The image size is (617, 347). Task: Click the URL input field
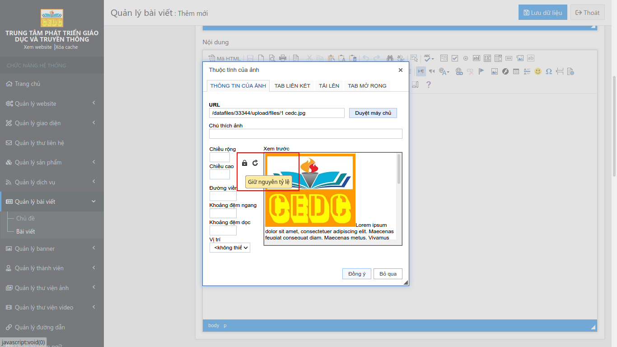point(277,113)
